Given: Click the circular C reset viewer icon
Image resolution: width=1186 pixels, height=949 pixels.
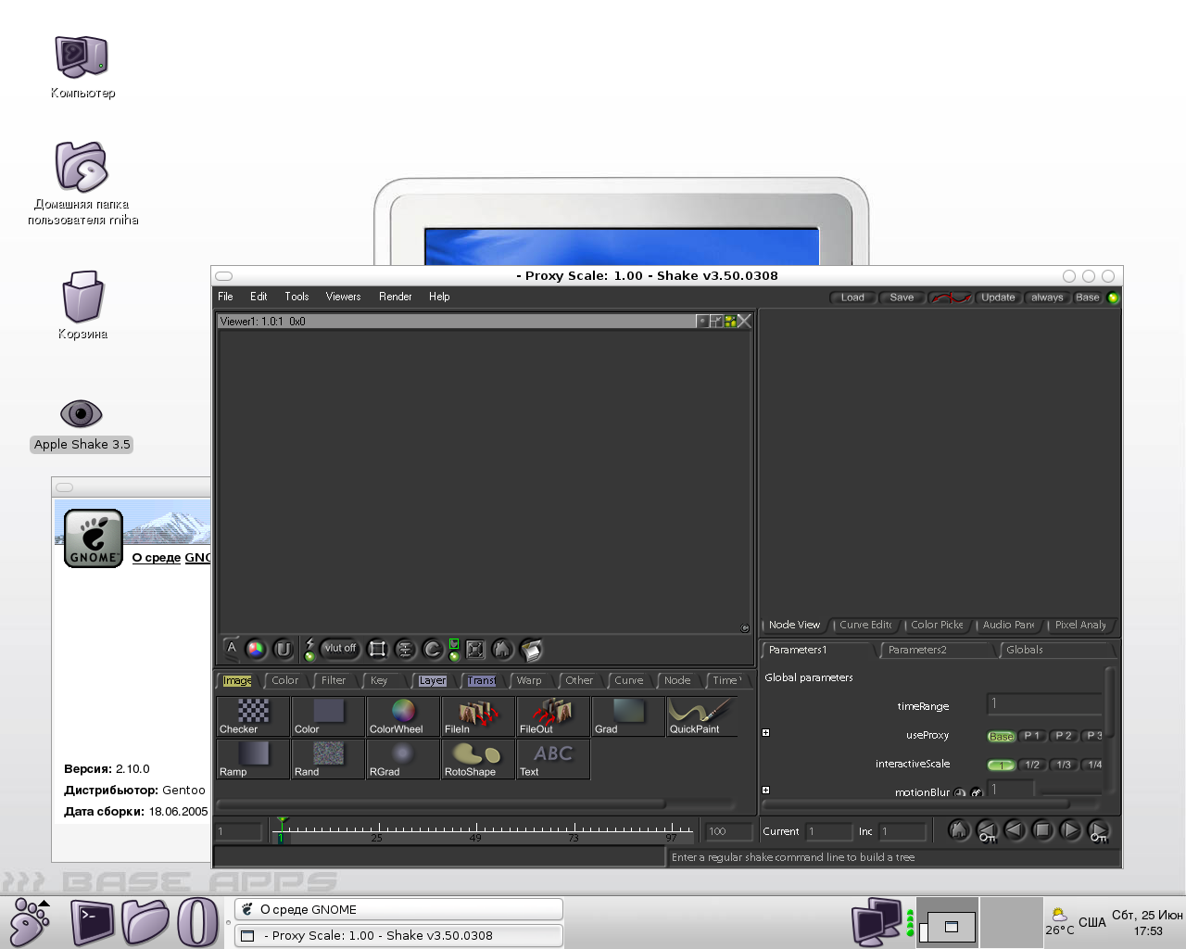Looking at the screenshot, I should coord(433,649).
